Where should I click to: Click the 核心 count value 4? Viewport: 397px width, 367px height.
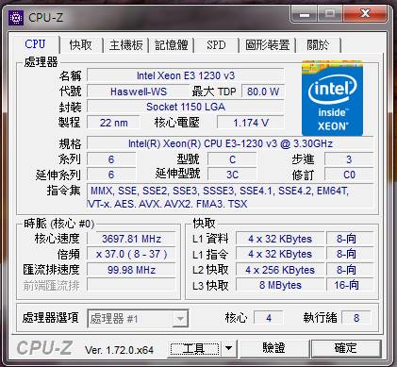click(269, 318)
